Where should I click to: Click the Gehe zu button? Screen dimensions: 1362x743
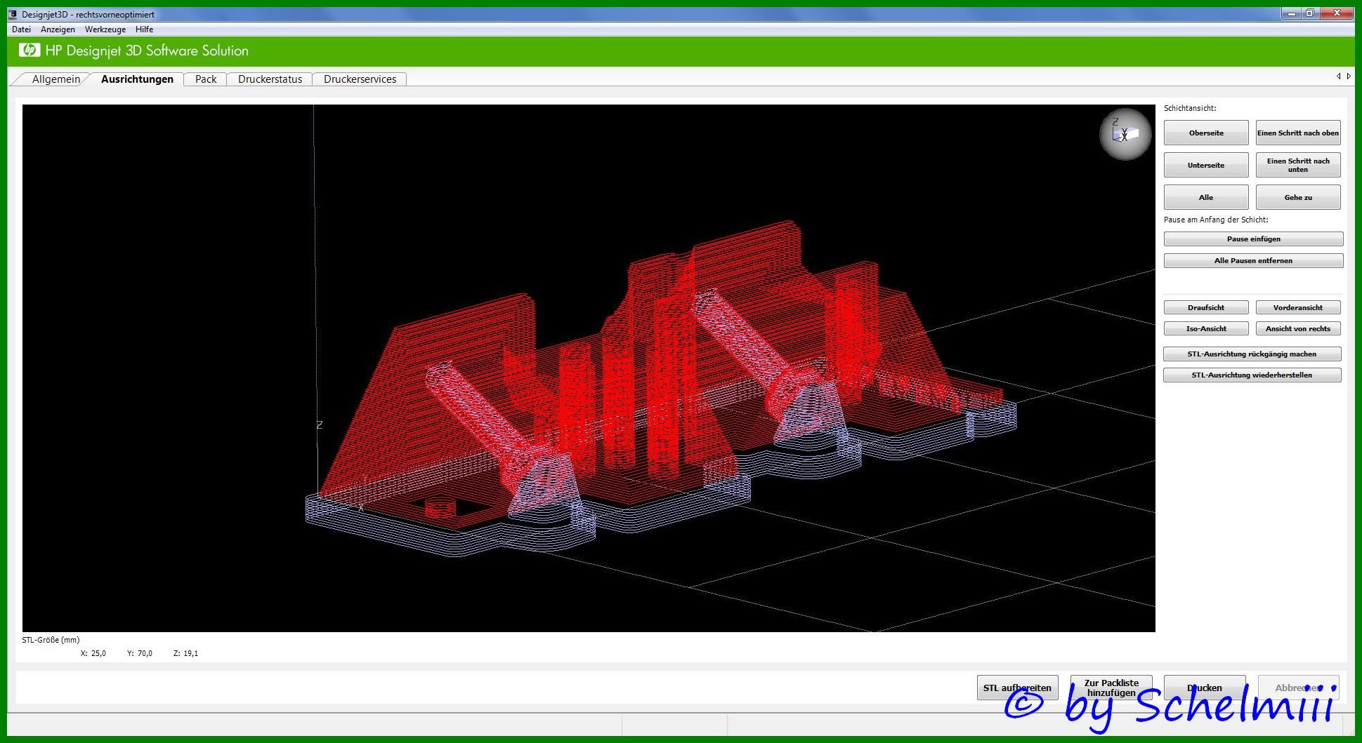(x=1298, y=197)
